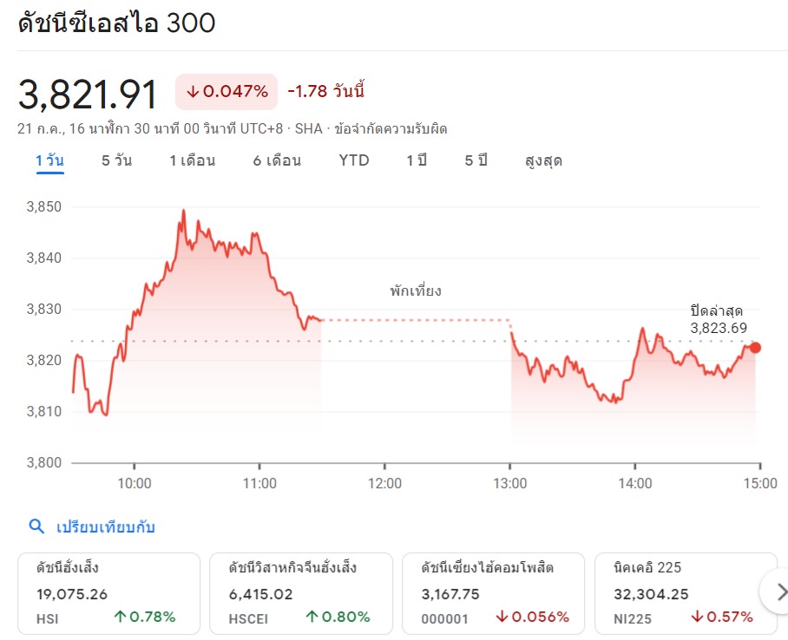788x640 pixels.
Task: Open the ดัชนีฮั่งเส็ง index card
Action: (108, 592)
